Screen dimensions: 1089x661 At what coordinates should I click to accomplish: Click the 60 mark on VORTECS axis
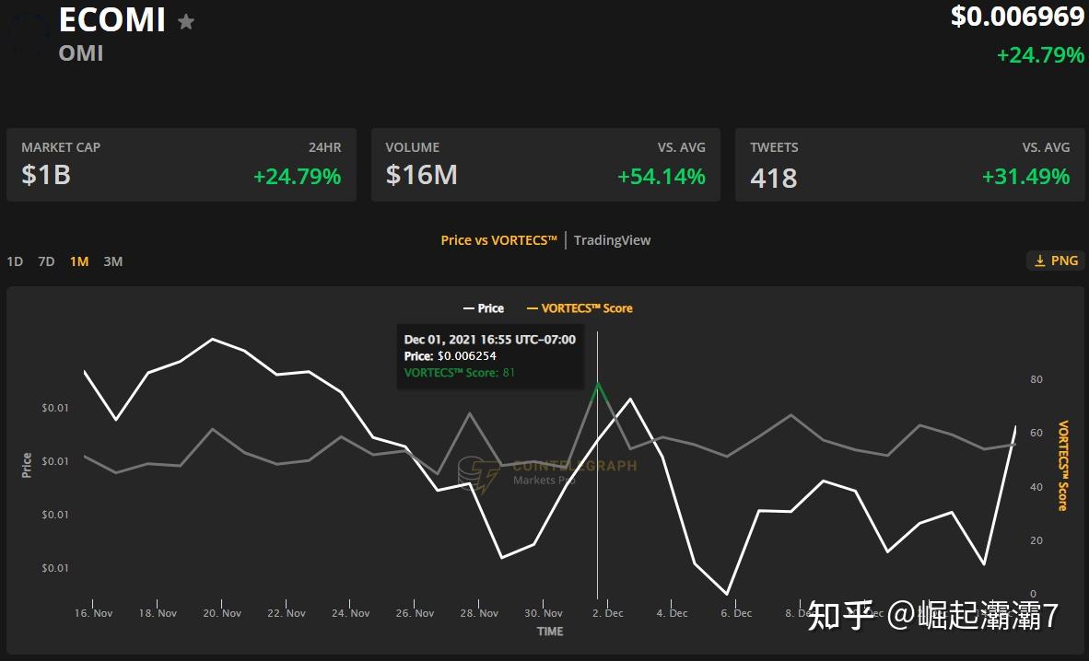[1036, 433]
